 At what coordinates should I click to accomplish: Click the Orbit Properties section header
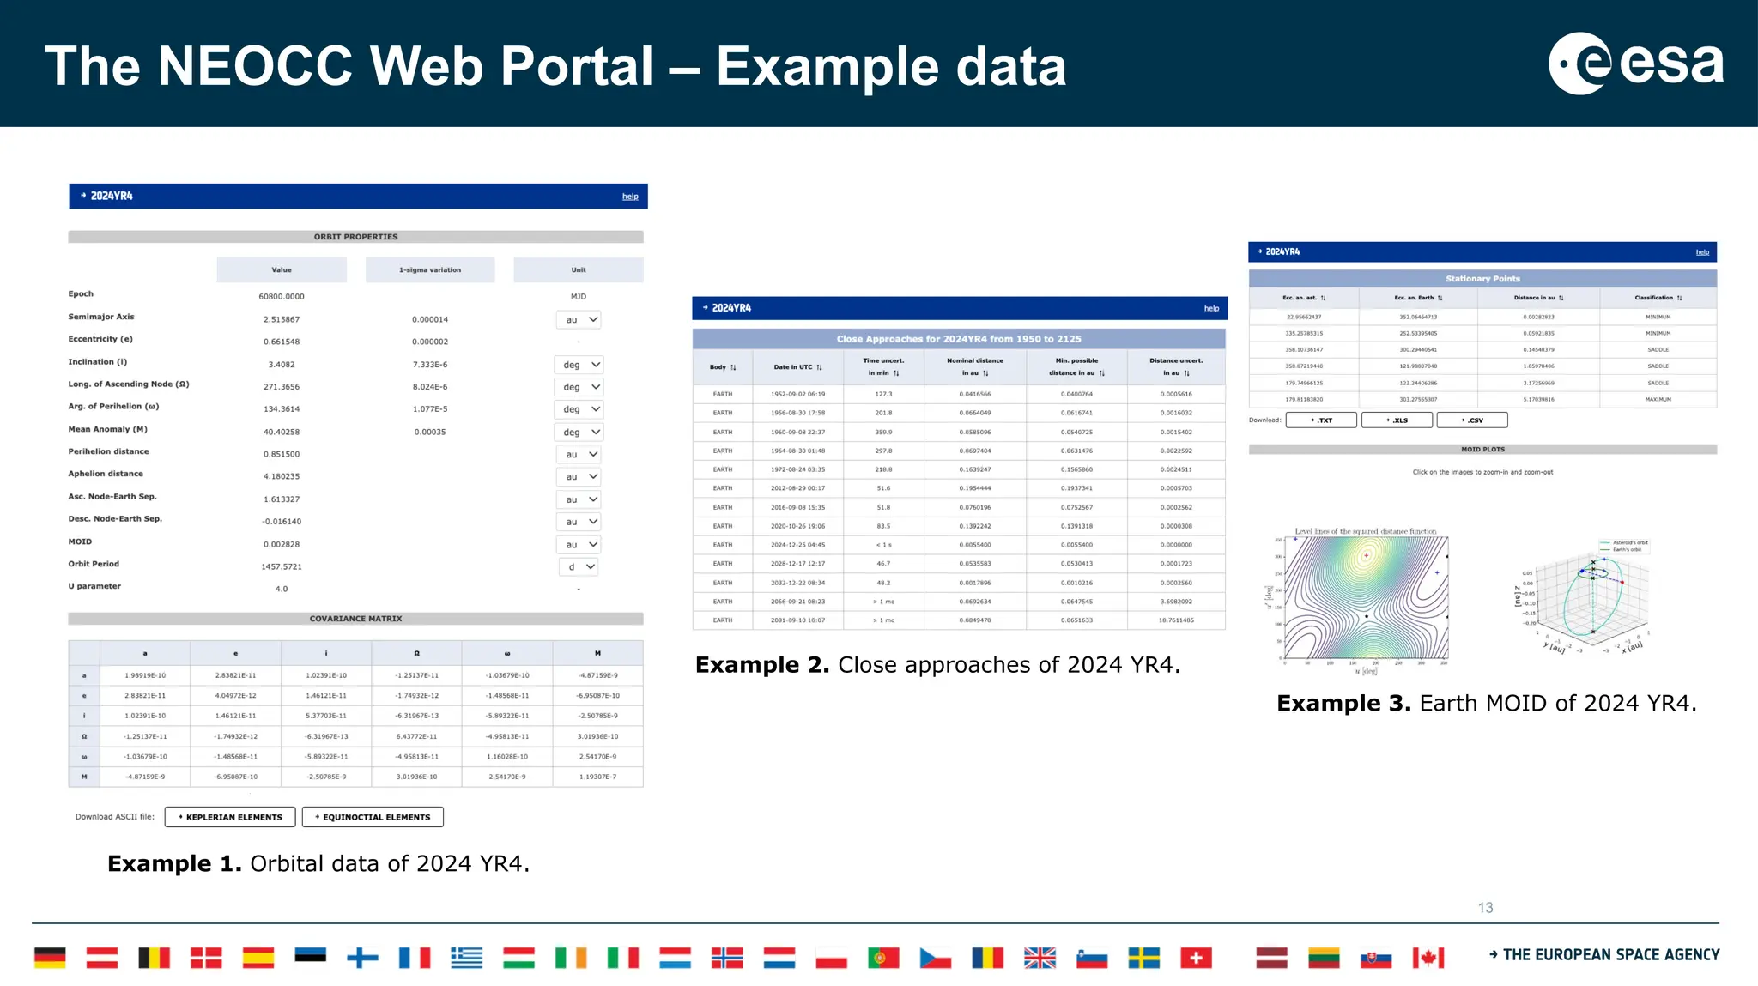(356, 237)
